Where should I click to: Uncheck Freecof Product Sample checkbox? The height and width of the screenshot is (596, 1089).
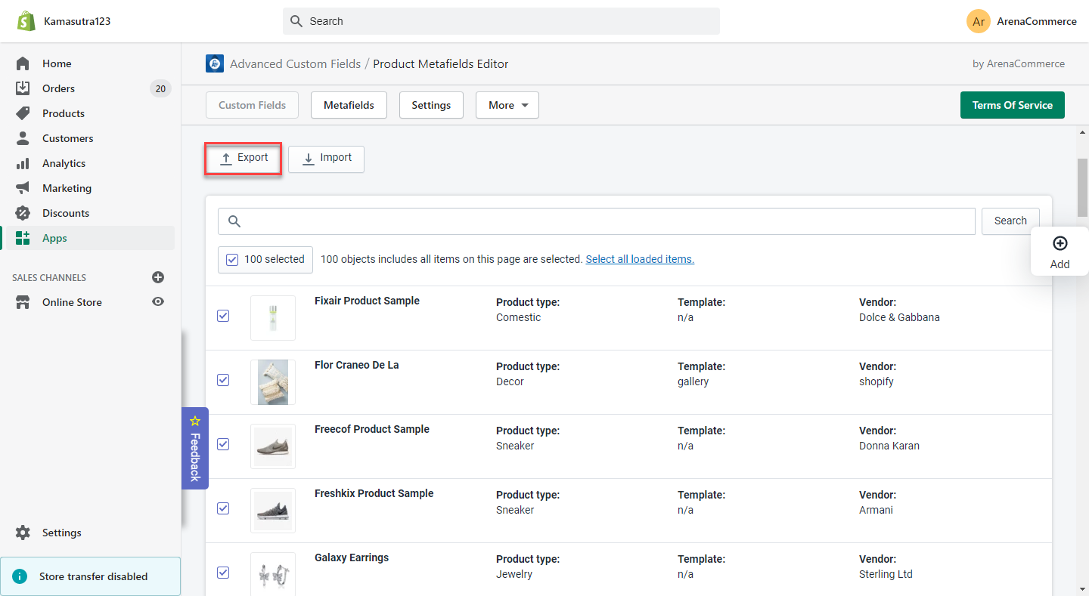coord(223,444)
